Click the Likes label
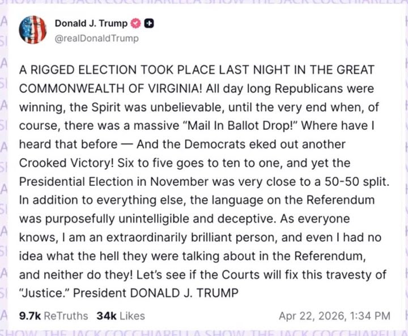The height and width of the screenshot is (336, 408). click(132, 316)
